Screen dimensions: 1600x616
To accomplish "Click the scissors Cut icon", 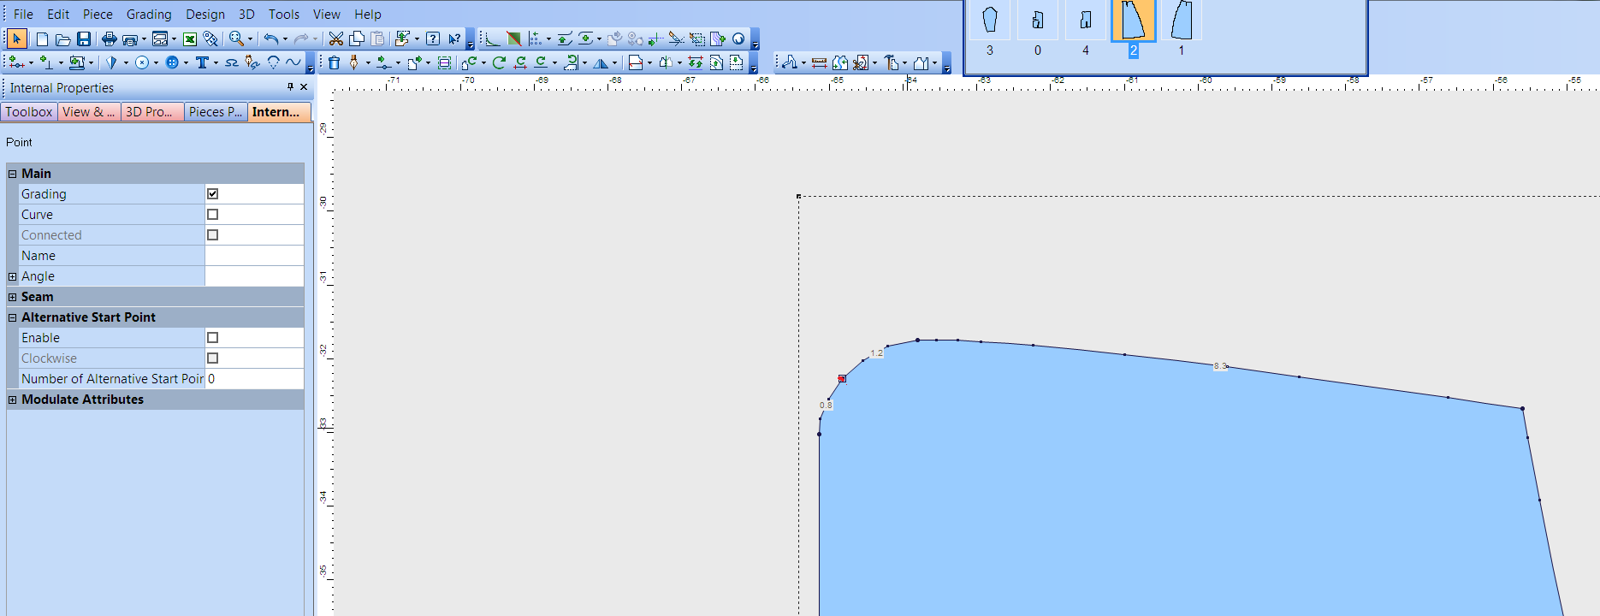I will [x=336, y=38].
